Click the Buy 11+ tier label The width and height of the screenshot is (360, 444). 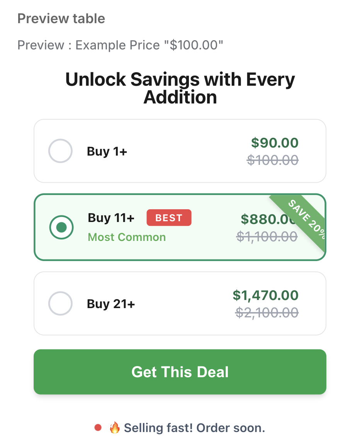point(111,218)
